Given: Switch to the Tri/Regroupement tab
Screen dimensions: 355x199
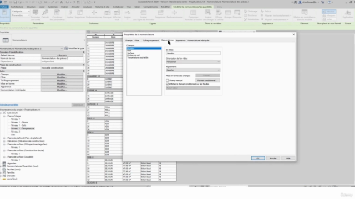Looking at the screenshot, I should (x=150, y=40).
